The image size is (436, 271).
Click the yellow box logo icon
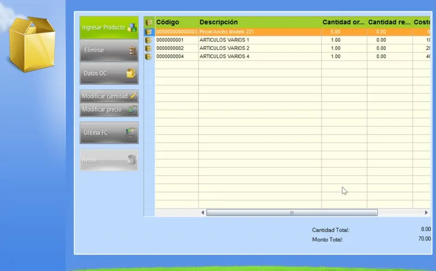32,44
